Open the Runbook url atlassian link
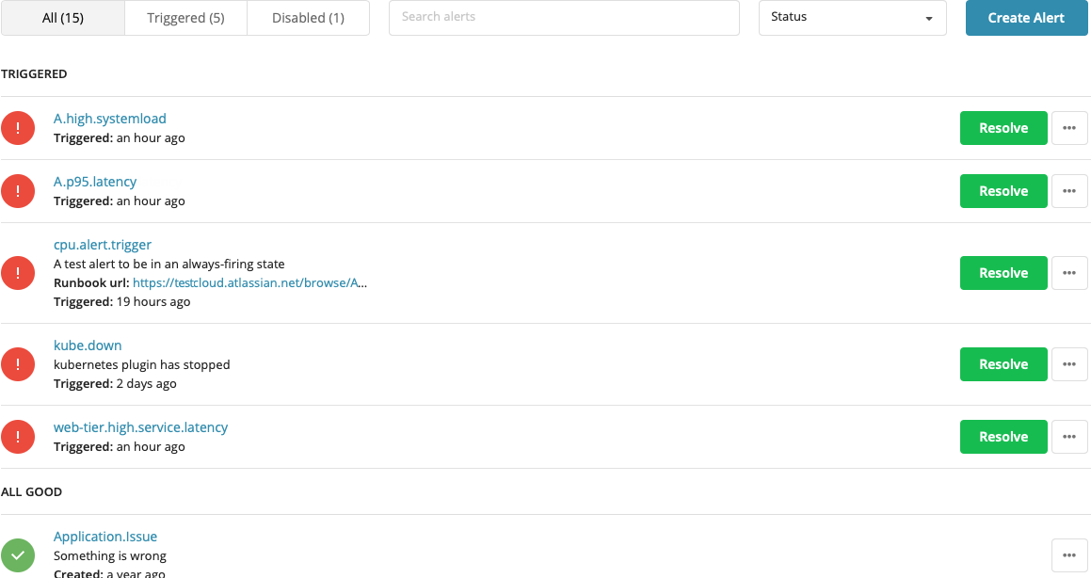This screenshot has height=578, width=1091. 249,282
